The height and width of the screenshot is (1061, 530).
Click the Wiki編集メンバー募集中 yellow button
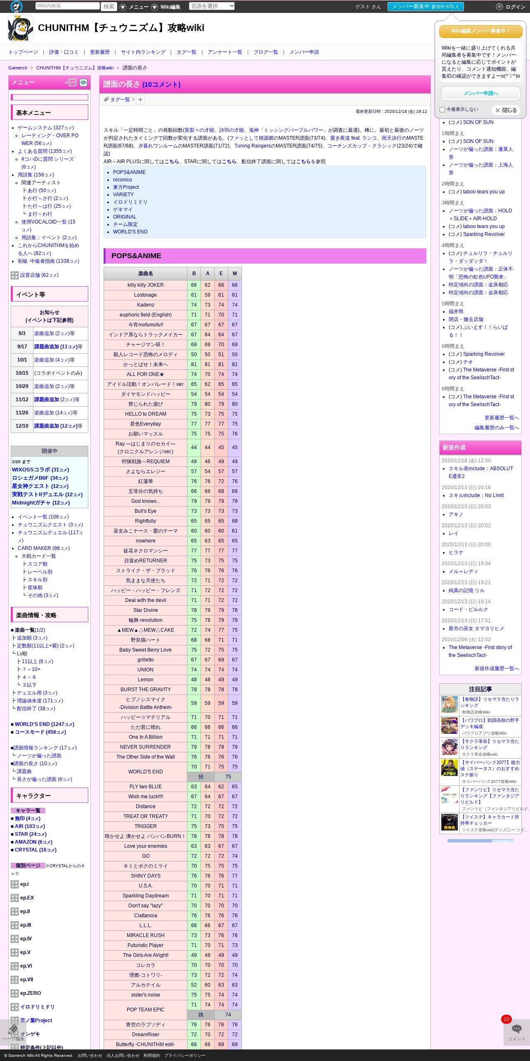pyautogui.click(x=481, y=31)
